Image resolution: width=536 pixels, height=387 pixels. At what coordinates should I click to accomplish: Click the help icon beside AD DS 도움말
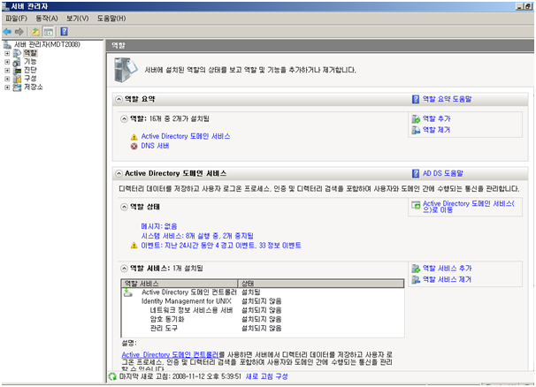coord(416,173)
